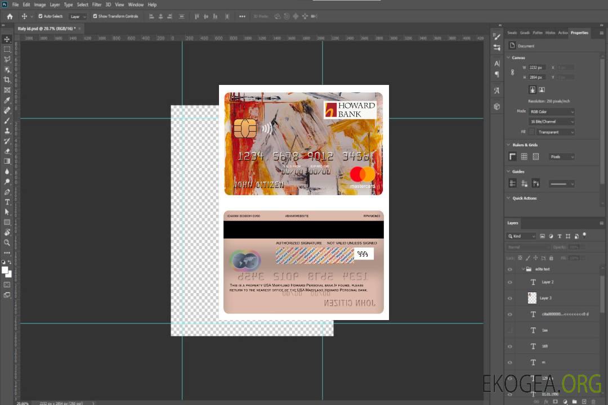Select the Eyedropper tool

[7, 100]
